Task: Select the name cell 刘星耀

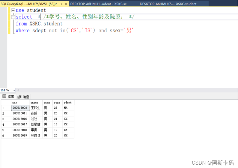Action: 36,125
